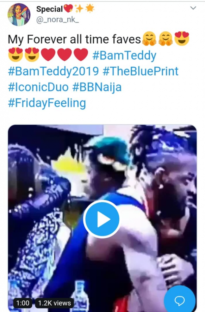
Task: Tap the middle red heart emoji
Action: [x=65, y=55]
